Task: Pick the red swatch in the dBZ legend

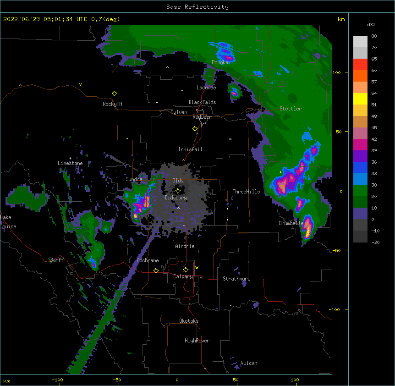Action: [360, 65]
